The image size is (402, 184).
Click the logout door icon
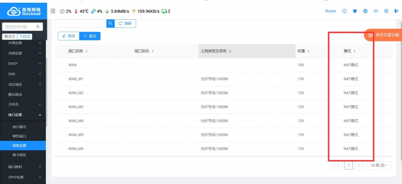(396, 11)
